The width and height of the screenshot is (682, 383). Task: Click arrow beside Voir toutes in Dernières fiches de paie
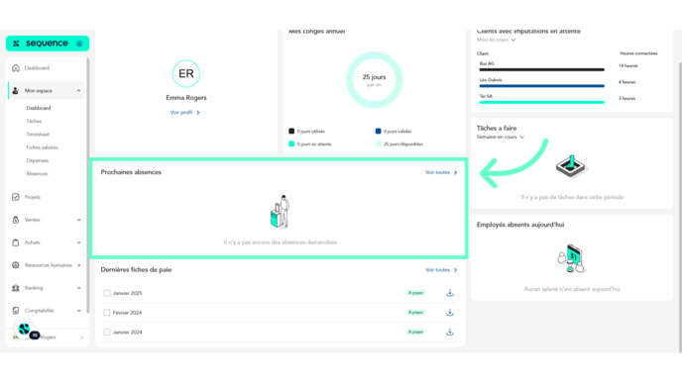click(x=455, y=270)
